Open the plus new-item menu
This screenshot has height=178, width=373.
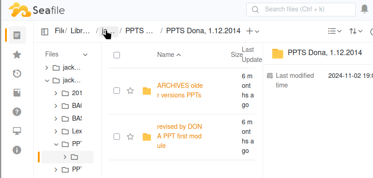click(253, 31)
